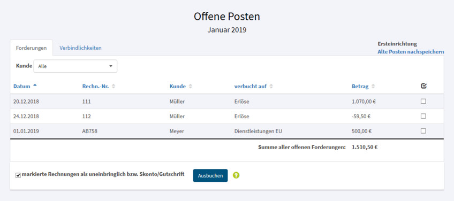Viewport: 454px width, 201px height.
Task: Open the Kunde filter dropdown
Action: [x=75, y=66]
